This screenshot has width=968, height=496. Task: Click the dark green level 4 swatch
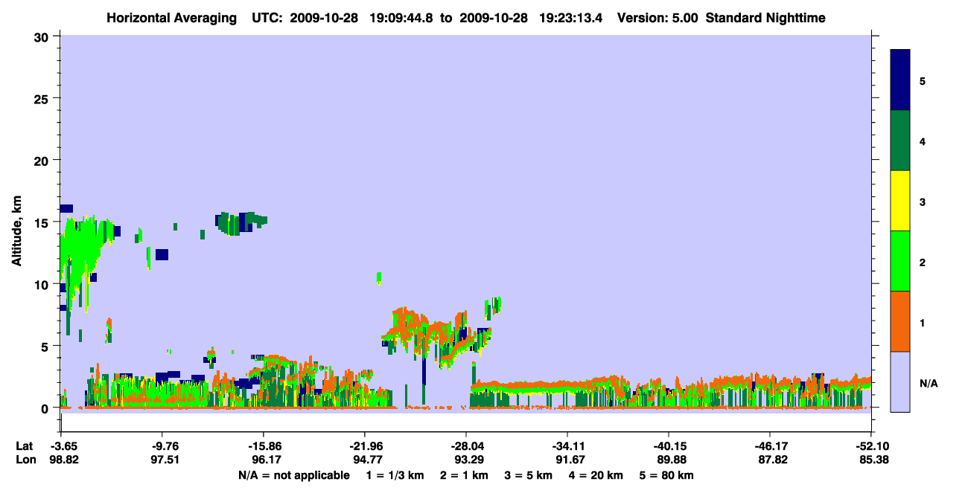900,141
